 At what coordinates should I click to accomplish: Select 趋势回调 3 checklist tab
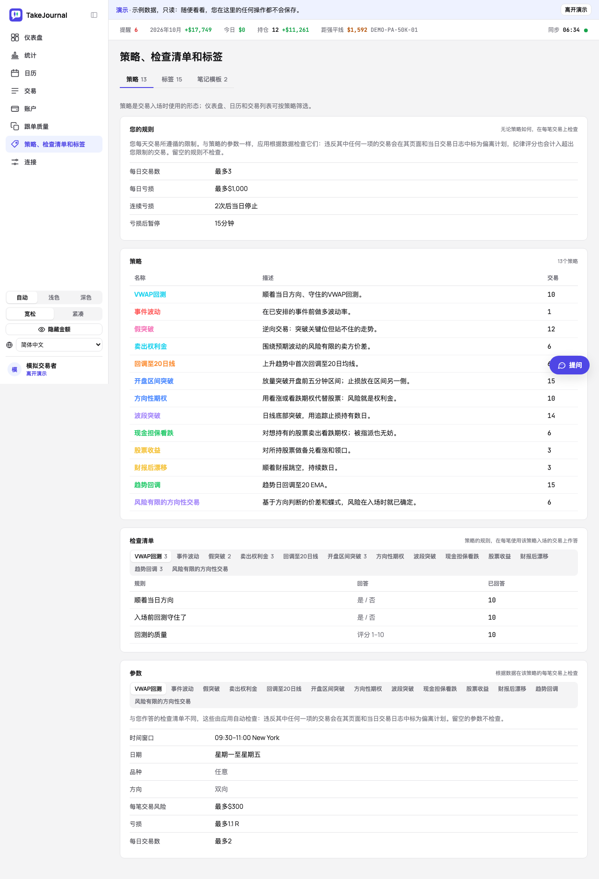pos(148,569)
